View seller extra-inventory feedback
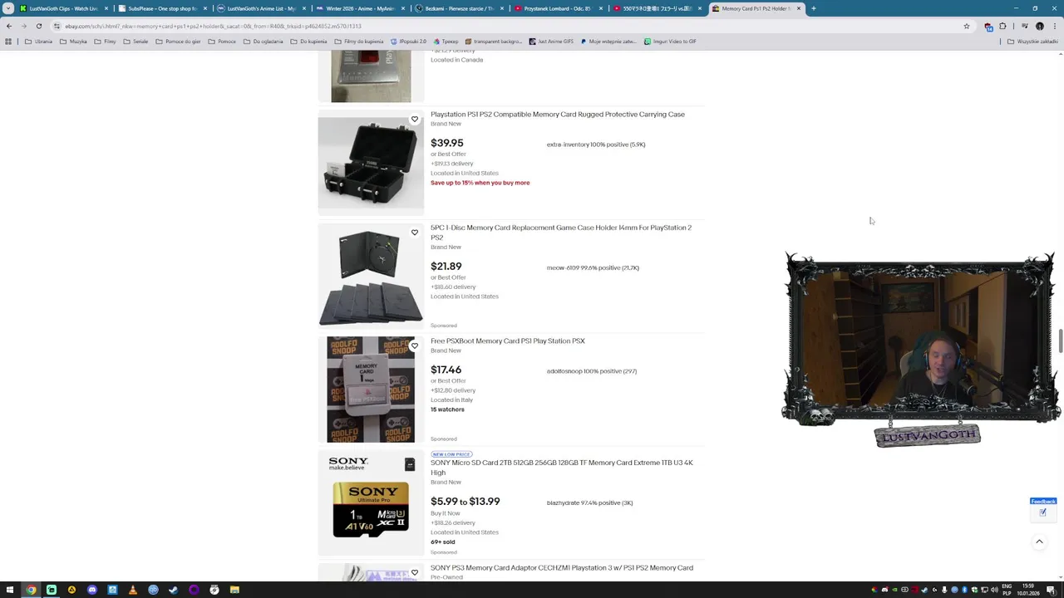The width and height of the screenshot is (1064, 598). point(596,145)
